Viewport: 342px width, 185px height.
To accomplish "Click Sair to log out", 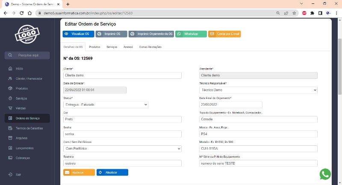I will (18, 174).
